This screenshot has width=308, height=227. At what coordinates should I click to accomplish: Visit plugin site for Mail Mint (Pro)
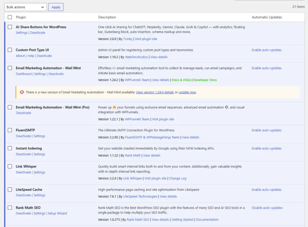pos(163,119)
